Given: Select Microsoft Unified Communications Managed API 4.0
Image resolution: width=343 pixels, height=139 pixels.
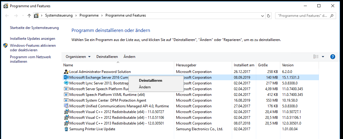Looking at the screenshot, I should coord(119,106).
